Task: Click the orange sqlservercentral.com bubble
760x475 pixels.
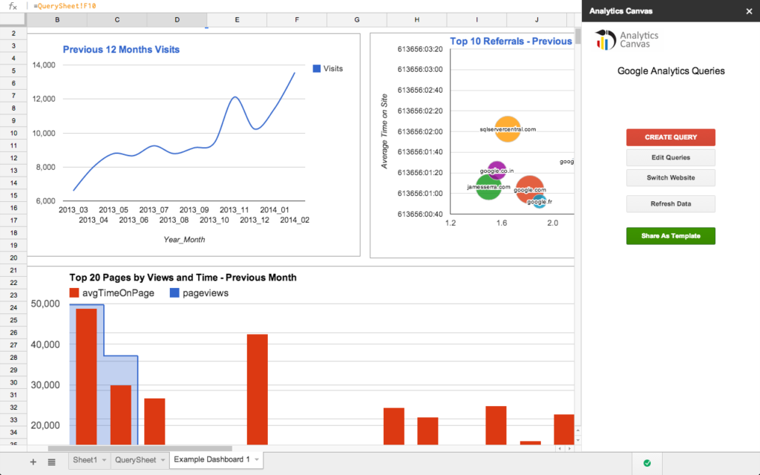Action: (508, 129)
